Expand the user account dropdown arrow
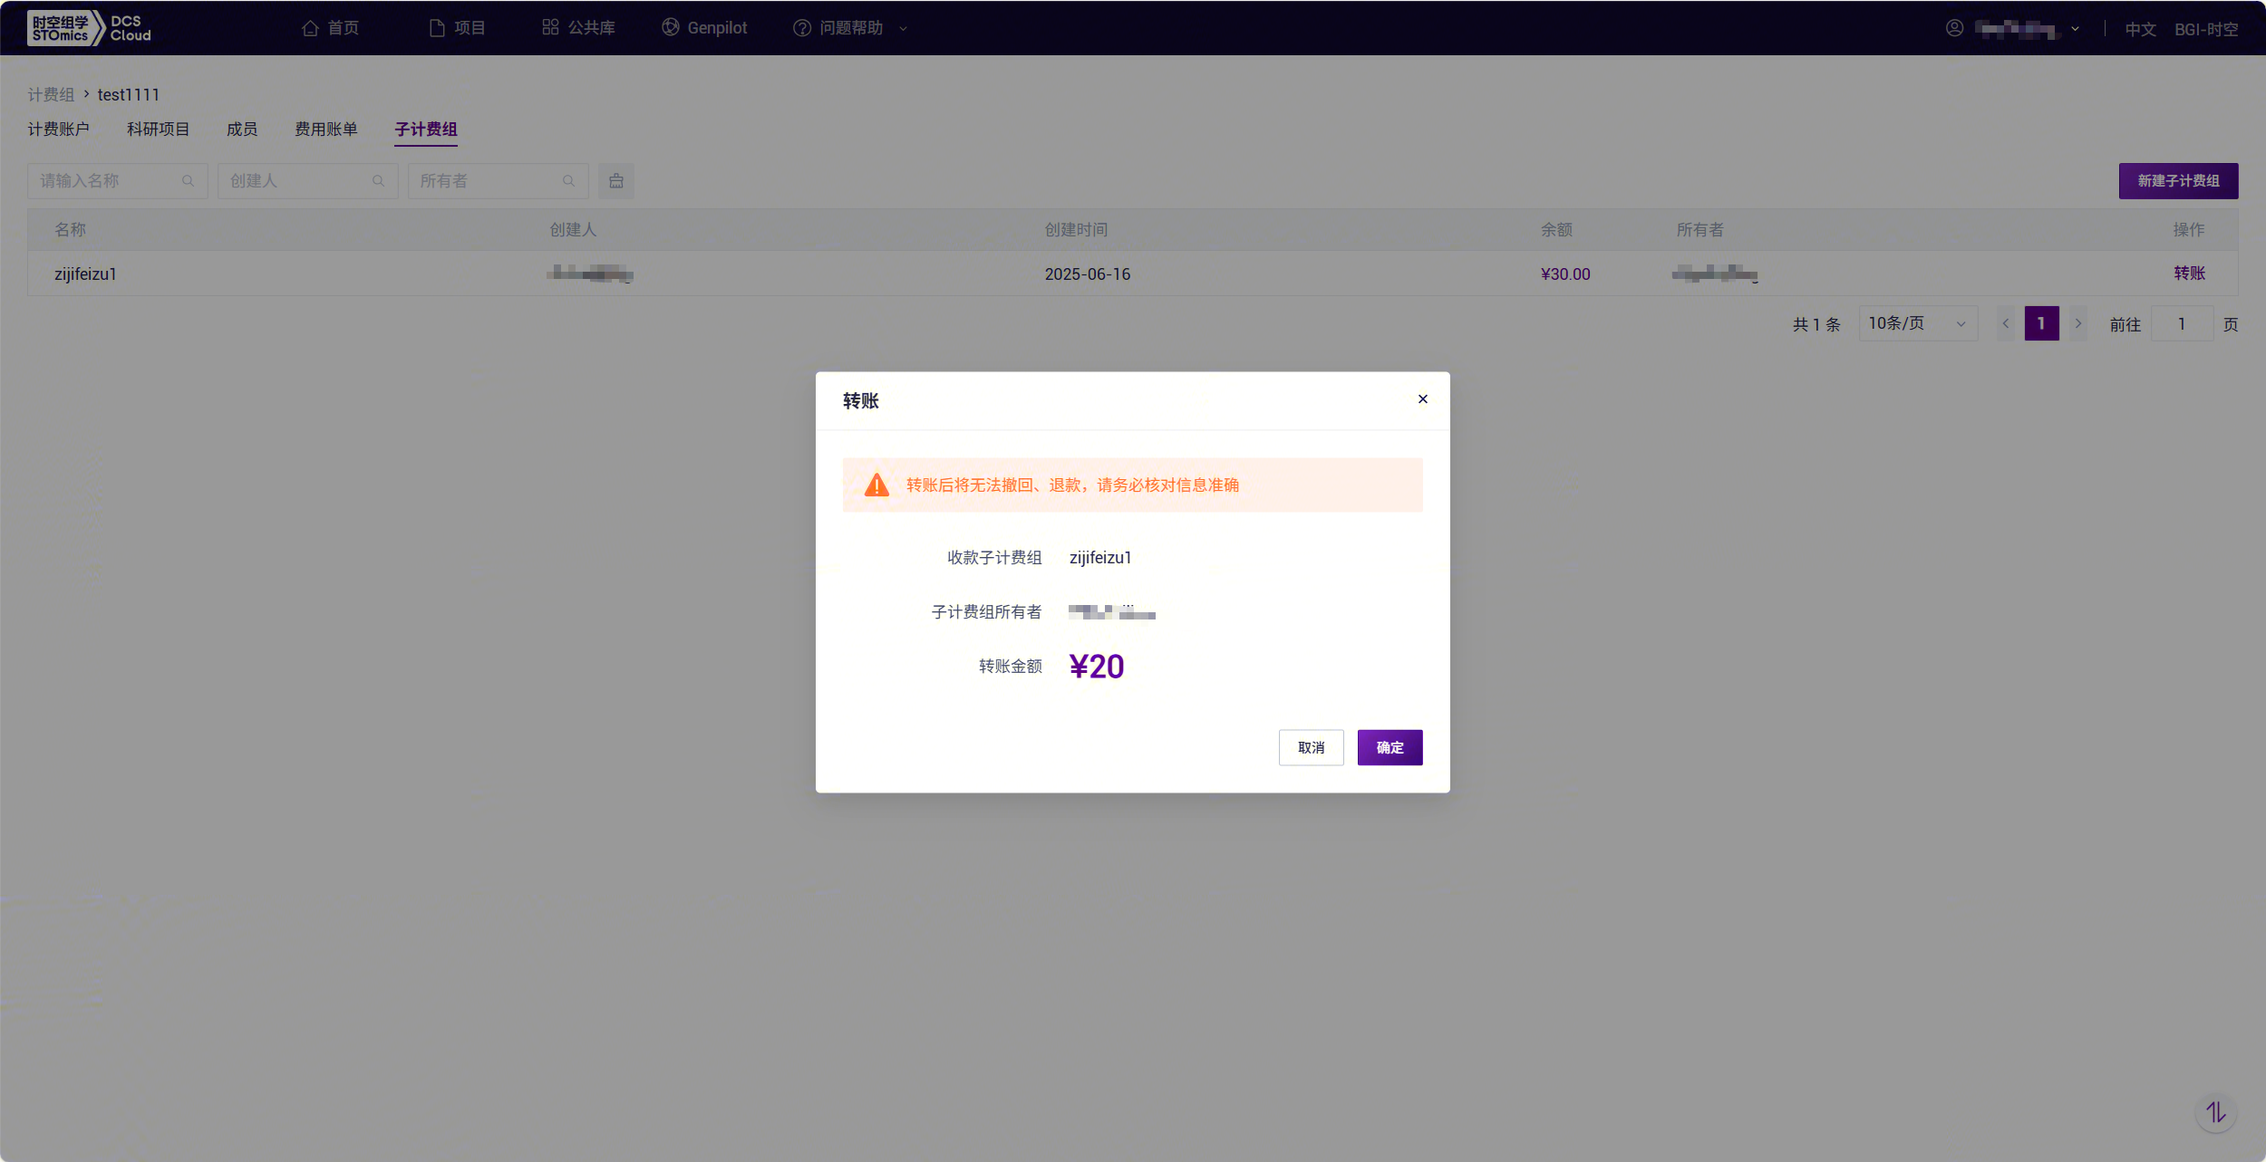Screen dimensions: 2266x1162 2075,29
